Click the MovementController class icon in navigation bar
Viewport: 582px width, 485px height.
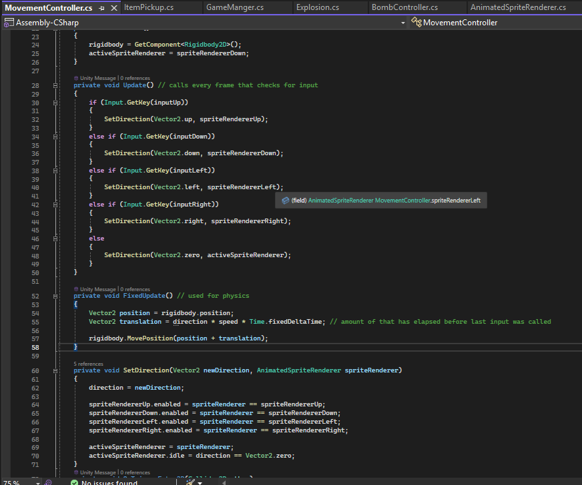tap(417, 23)
